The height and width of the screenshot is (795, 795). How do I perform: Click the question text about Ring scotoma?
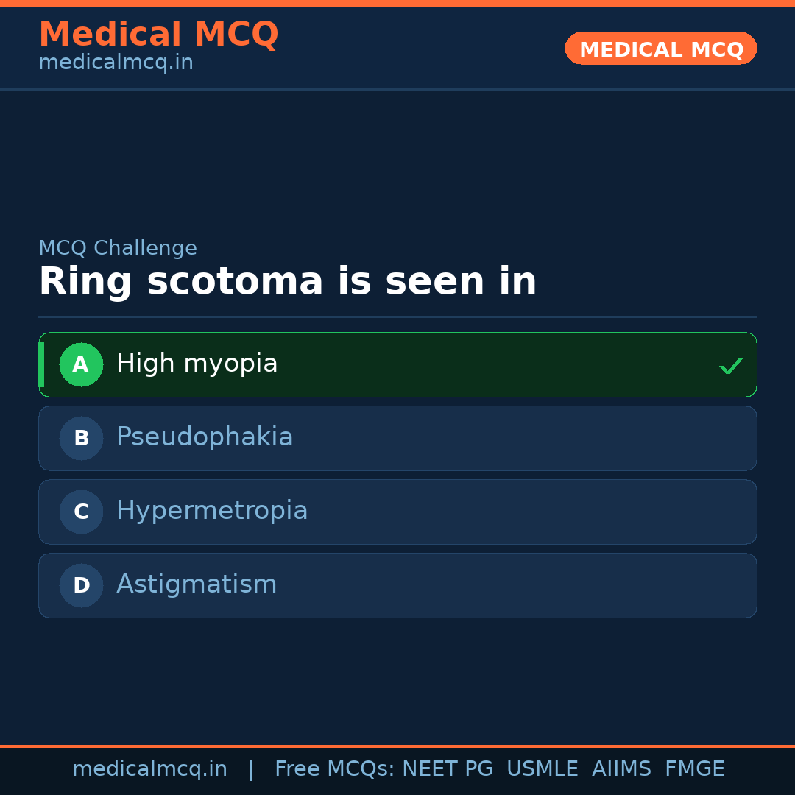point(288,282)
